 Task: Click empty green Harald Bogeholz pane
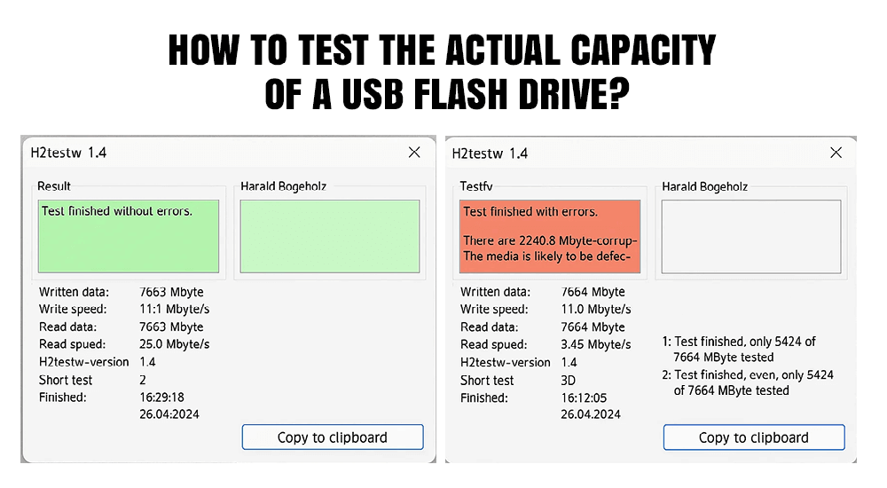pos(329,236)
